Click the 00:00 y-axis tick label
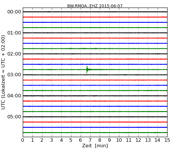This screenshot has width=190, height=152. (14, 12)
